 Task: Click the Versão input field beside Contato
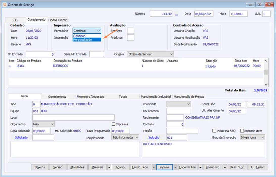point(182,131)
